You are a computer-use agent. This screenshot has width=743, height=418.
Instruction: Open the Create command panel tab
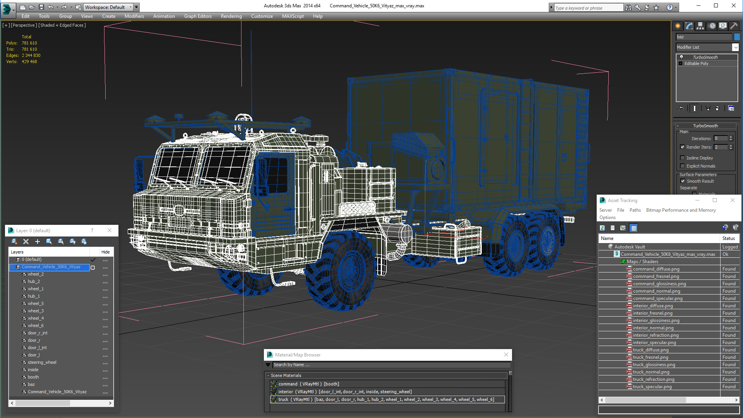pyautogui.click(x=678, y=26)
